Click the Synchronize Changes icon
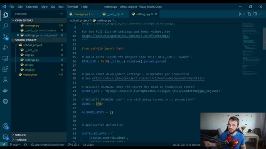266x149 pixels. (x=25, y=144)
